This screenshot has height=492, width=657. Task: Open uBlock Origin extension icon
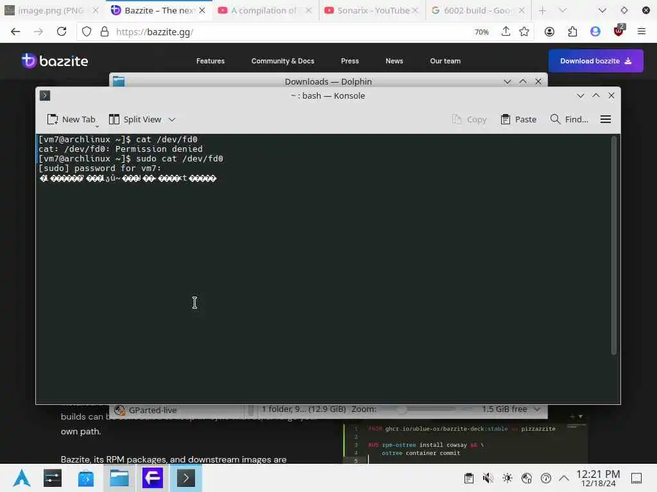click(x=619, y=31)
